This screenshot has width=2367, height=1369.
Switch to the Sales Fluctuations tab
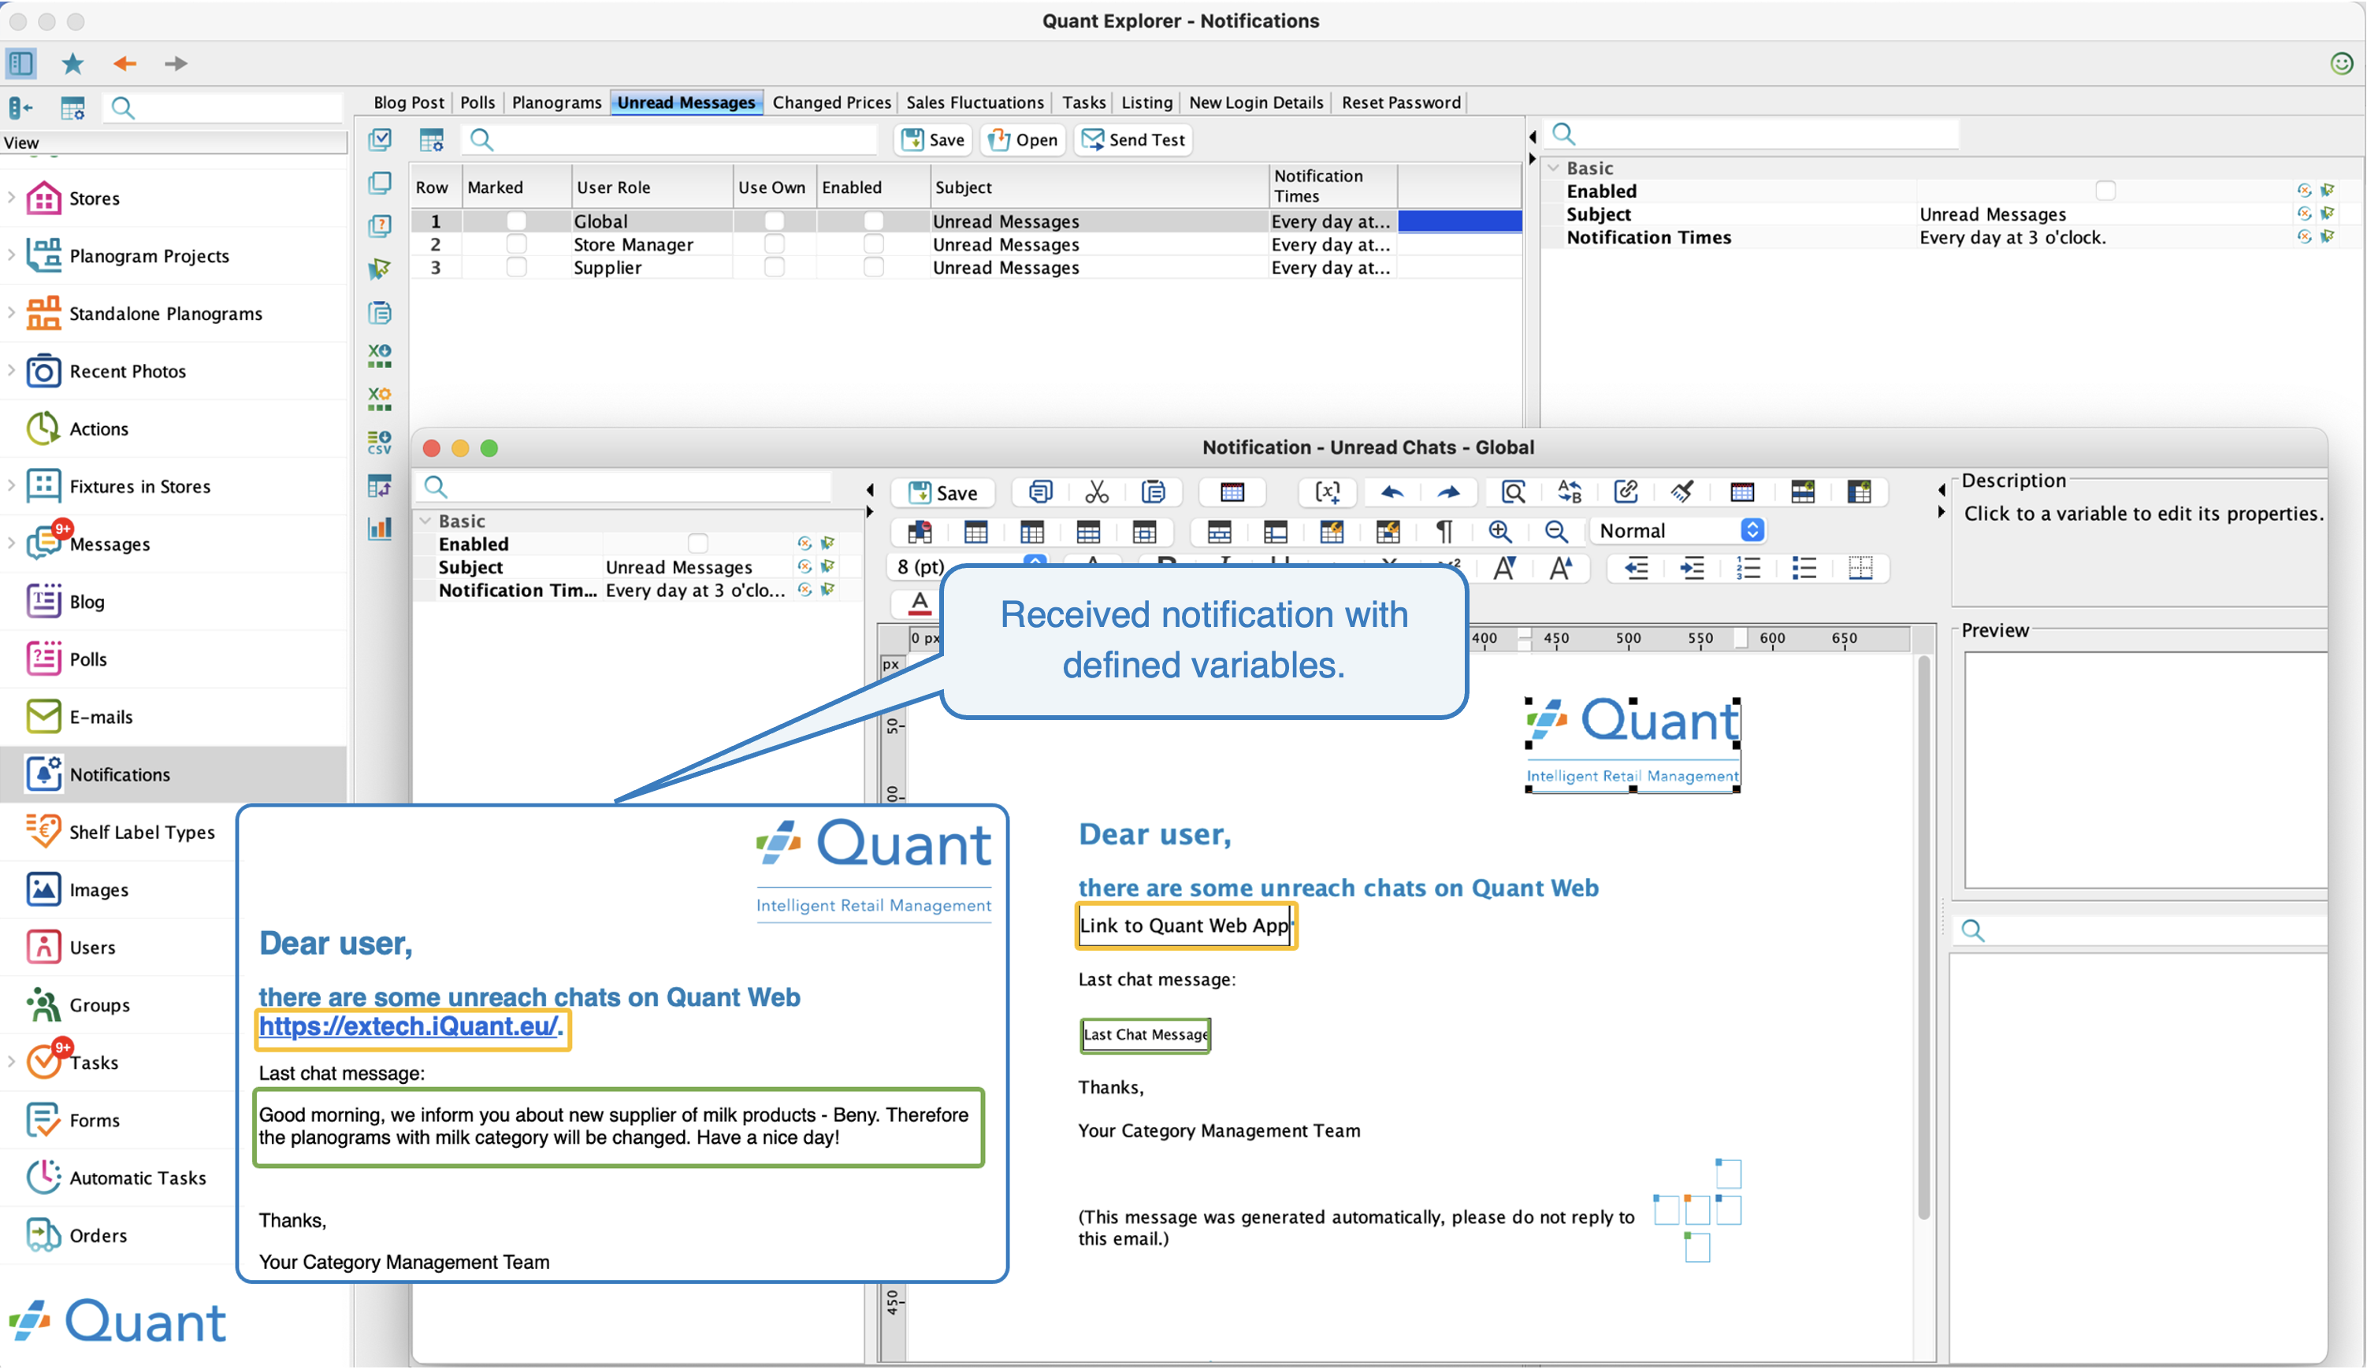pyautogui.click(x=975, y=102)
